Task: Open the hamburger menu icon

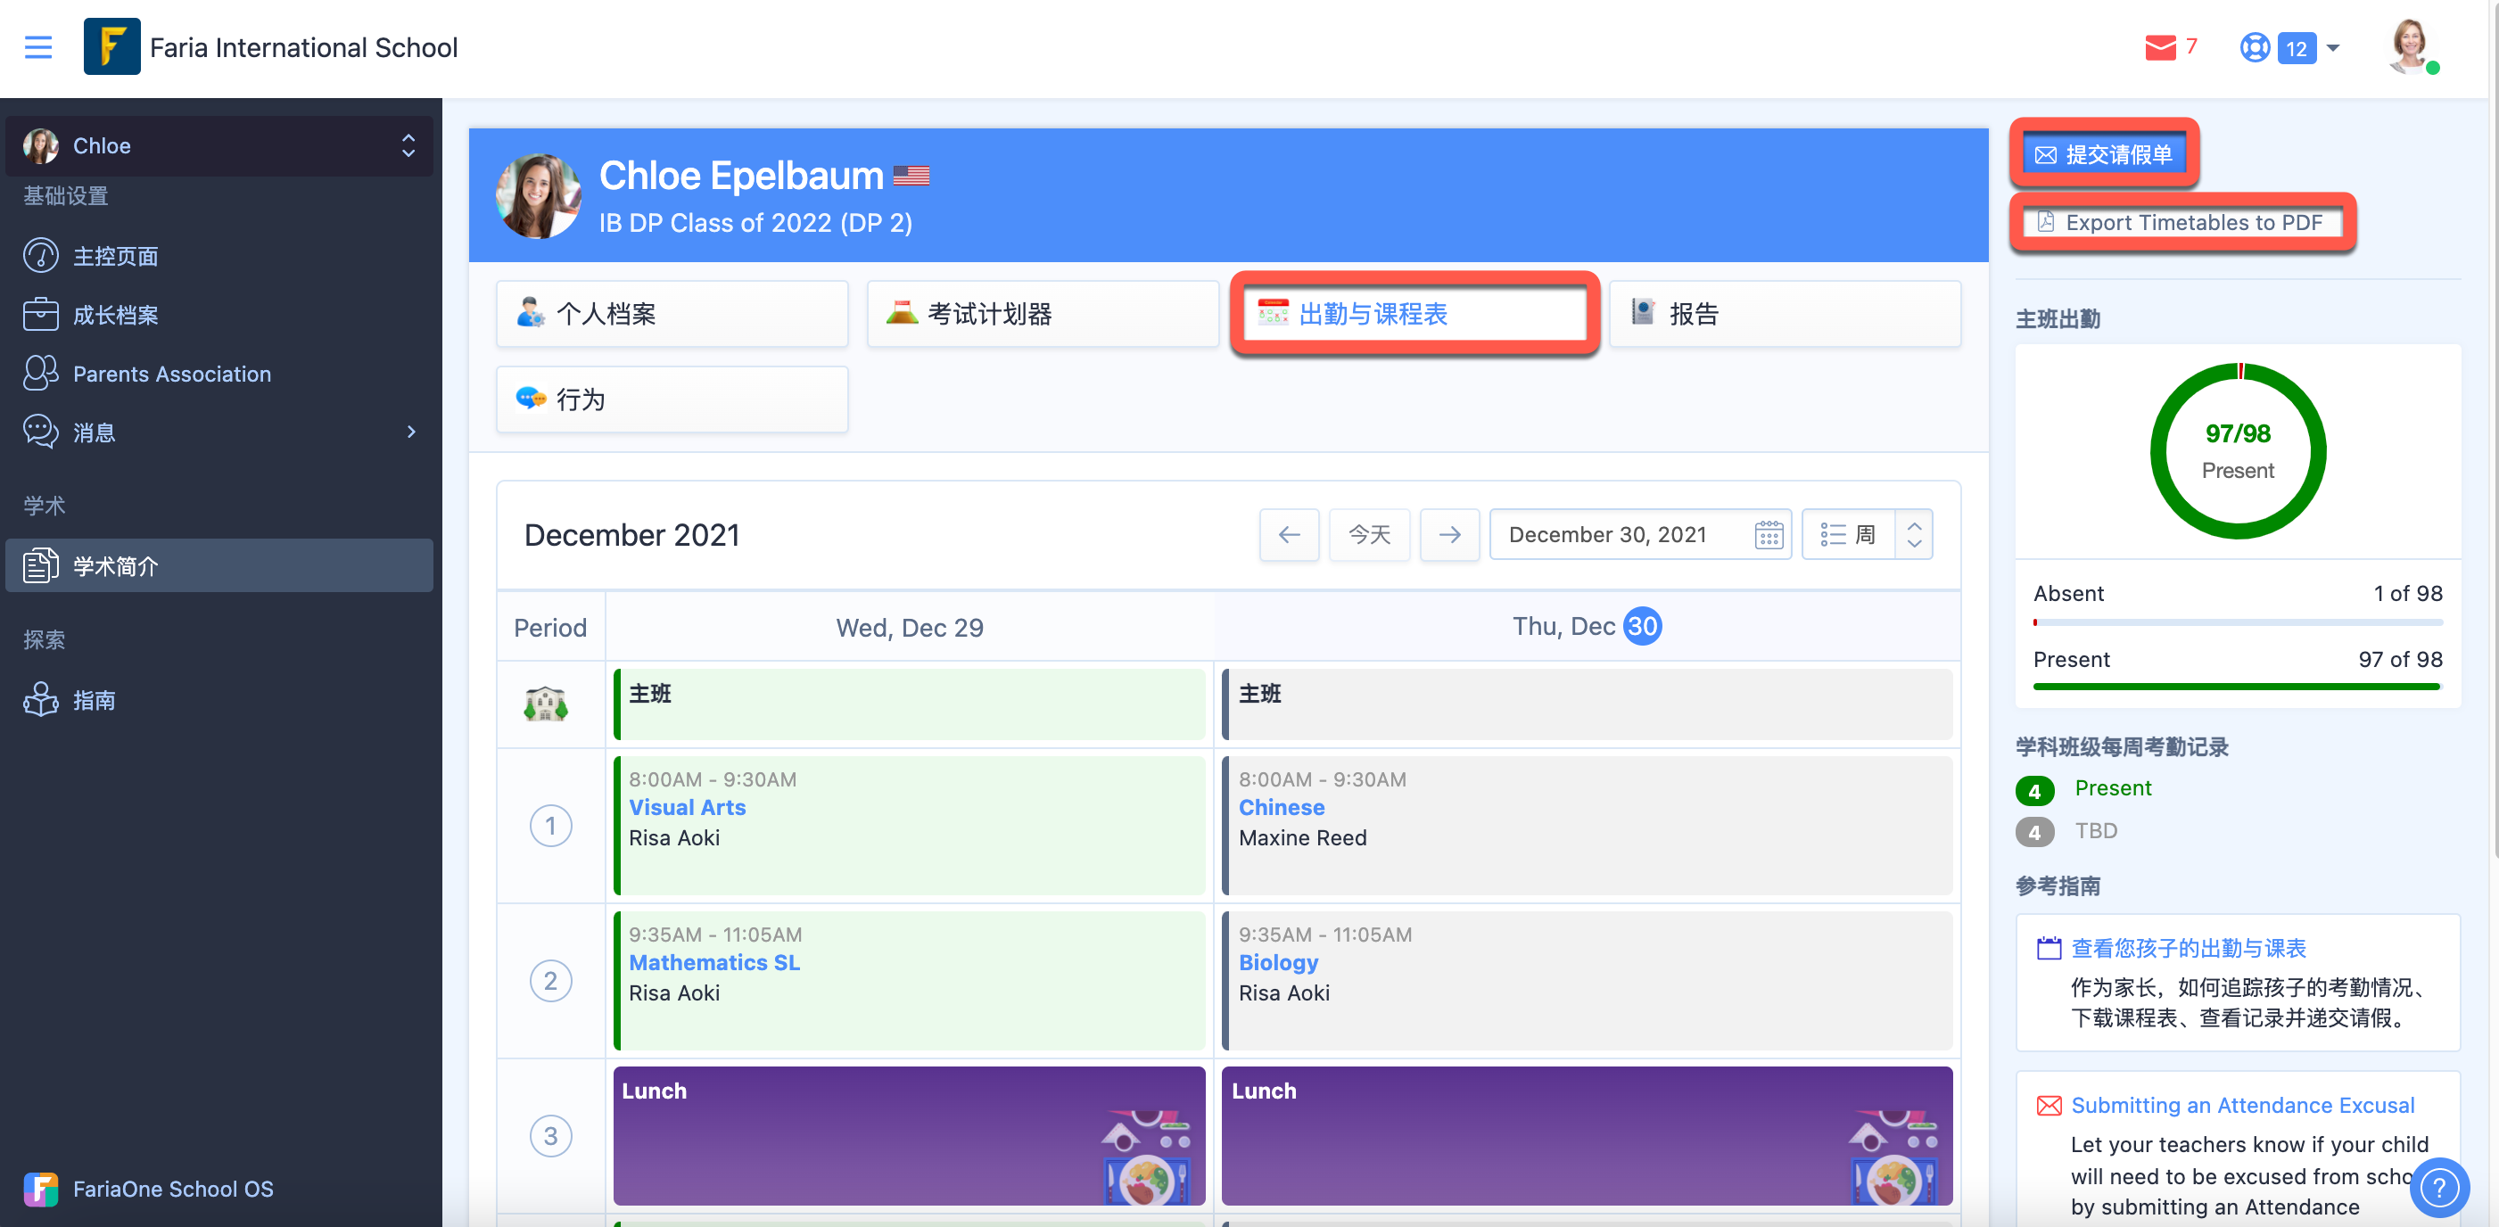Action: tap(37, 46)
